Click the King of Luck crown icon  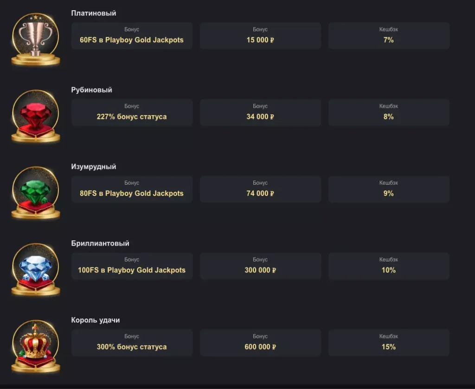point(35,346)
